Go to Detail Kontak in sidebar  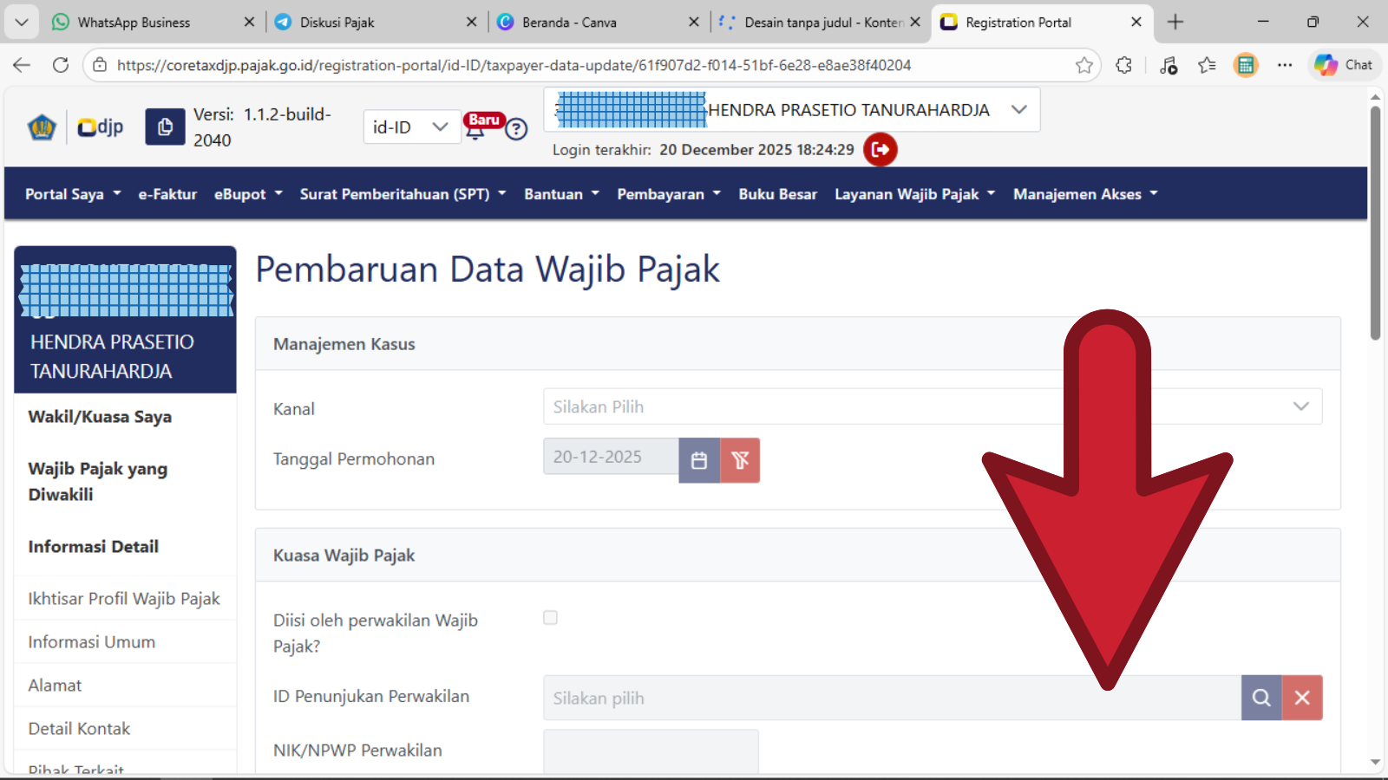coord(79,729)
